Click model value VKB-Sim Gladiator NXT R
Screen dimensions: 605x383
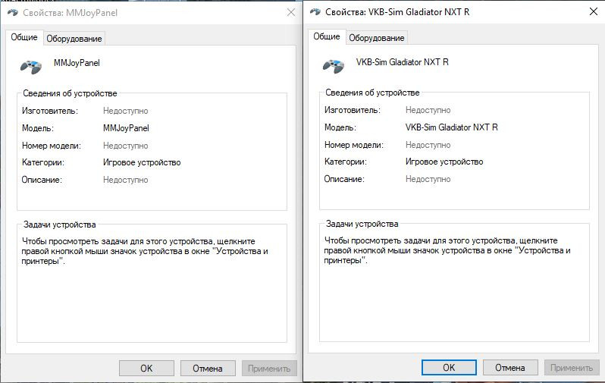tap(451, 127)
